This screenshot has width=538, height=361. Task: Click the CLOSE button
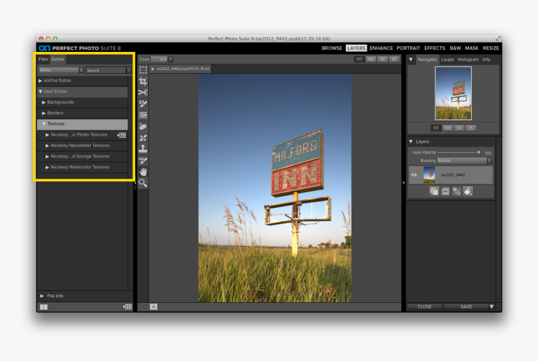(424, 307)
